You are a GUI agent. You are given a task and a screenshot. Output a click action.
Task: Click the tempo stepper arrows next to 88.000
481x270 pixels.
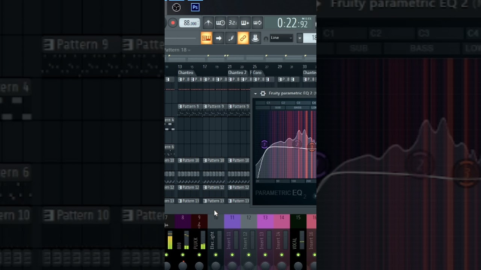pyautogui.click(x=198, y=23)
